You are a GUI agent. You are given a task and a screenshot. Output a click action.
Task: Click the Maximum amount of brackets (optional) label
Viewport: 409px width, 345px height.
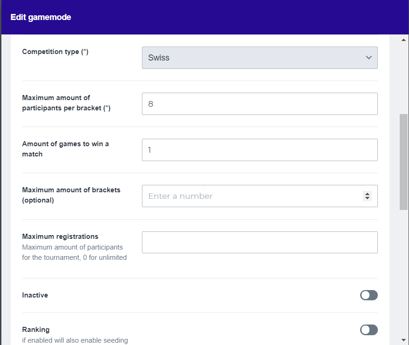(x=71, y=195)
